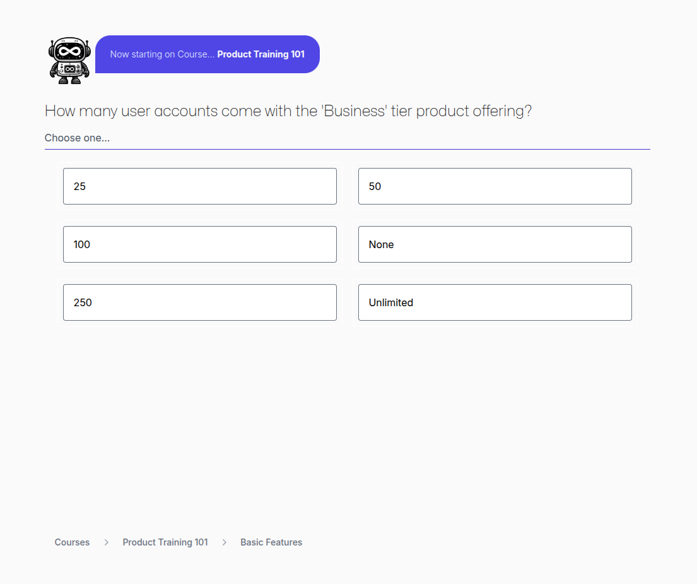Click the infinity symbol on robot's visor

pos(70,52)
